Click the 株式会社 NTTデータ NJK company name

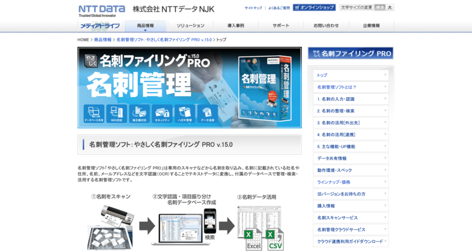174,9
